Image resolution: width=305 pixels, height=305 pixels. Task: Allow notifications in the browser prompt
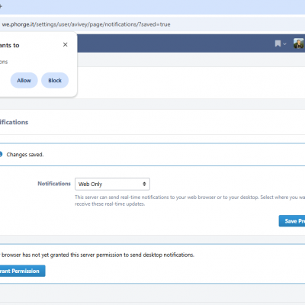point(24,80)
